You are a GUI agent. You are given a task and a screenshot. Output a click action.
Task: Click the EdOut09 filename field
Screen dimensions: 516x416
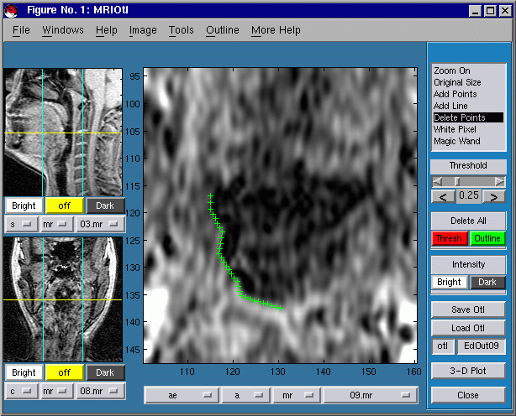pyautogui.click(x=481, y=346)
